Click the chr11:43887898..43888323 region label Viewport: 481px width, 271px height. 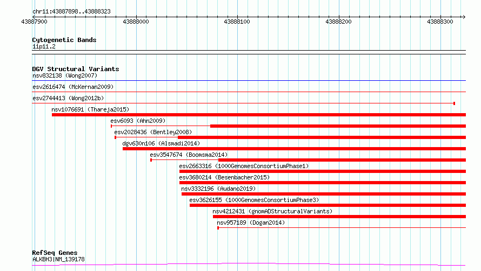click(71, 12)
